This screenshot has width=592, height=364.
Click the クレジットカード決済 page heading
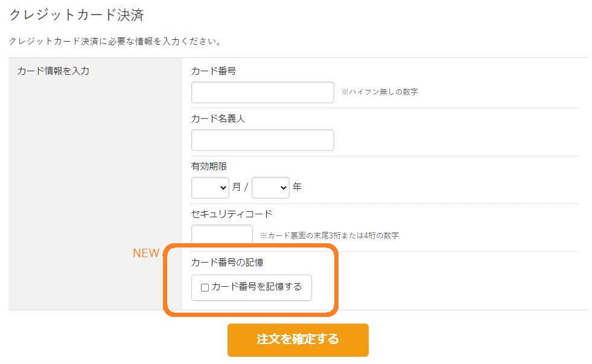tap(77, 15)
